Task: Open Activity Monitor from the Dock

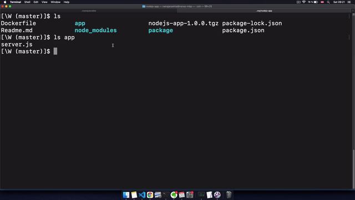Action: 201,195
